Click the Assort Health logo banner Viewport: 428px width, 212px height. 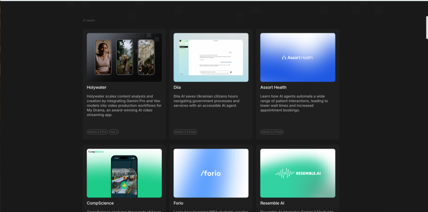298,57
